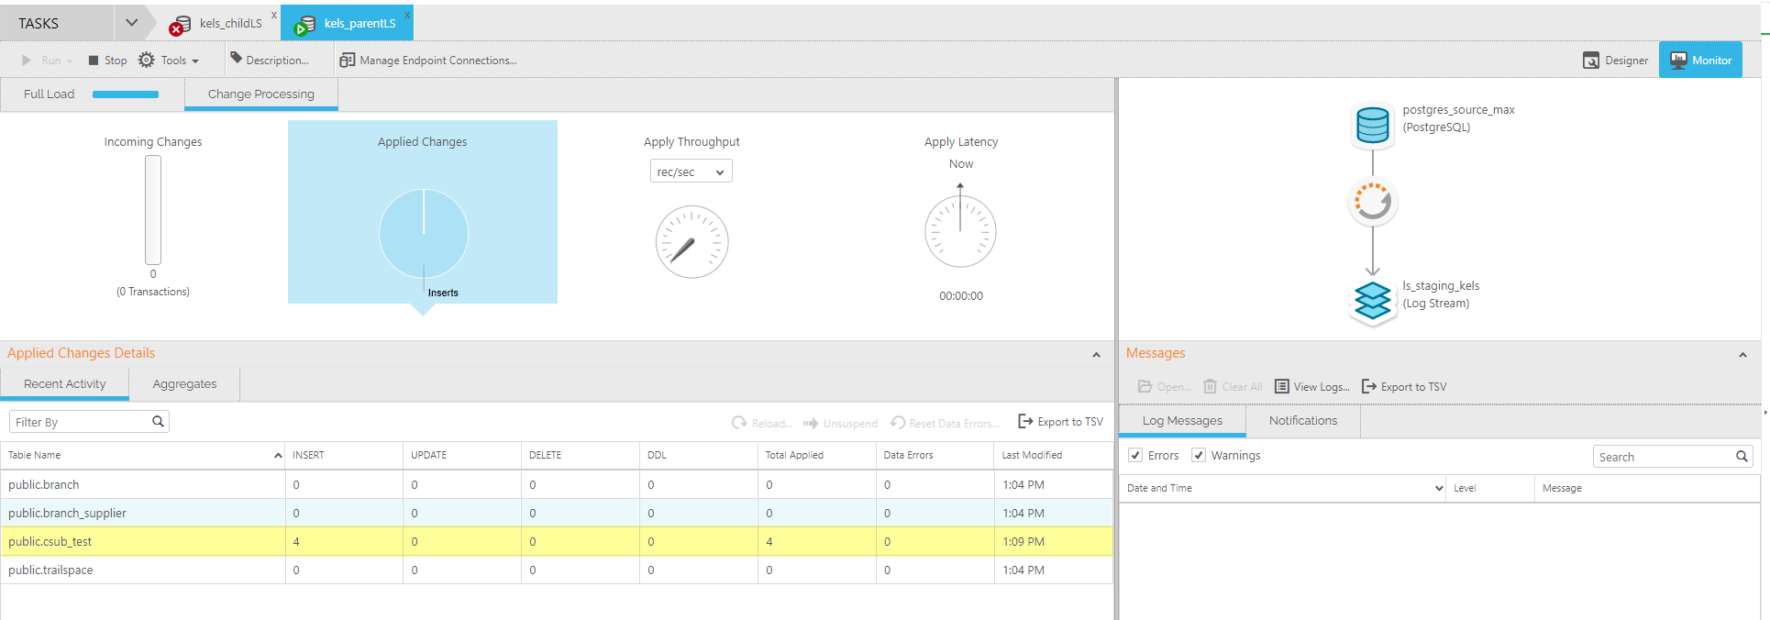This screenshot has height=620, width=1770.
Task: Expand the TASKS dropdown arrow
Action: tap(131, 23)
